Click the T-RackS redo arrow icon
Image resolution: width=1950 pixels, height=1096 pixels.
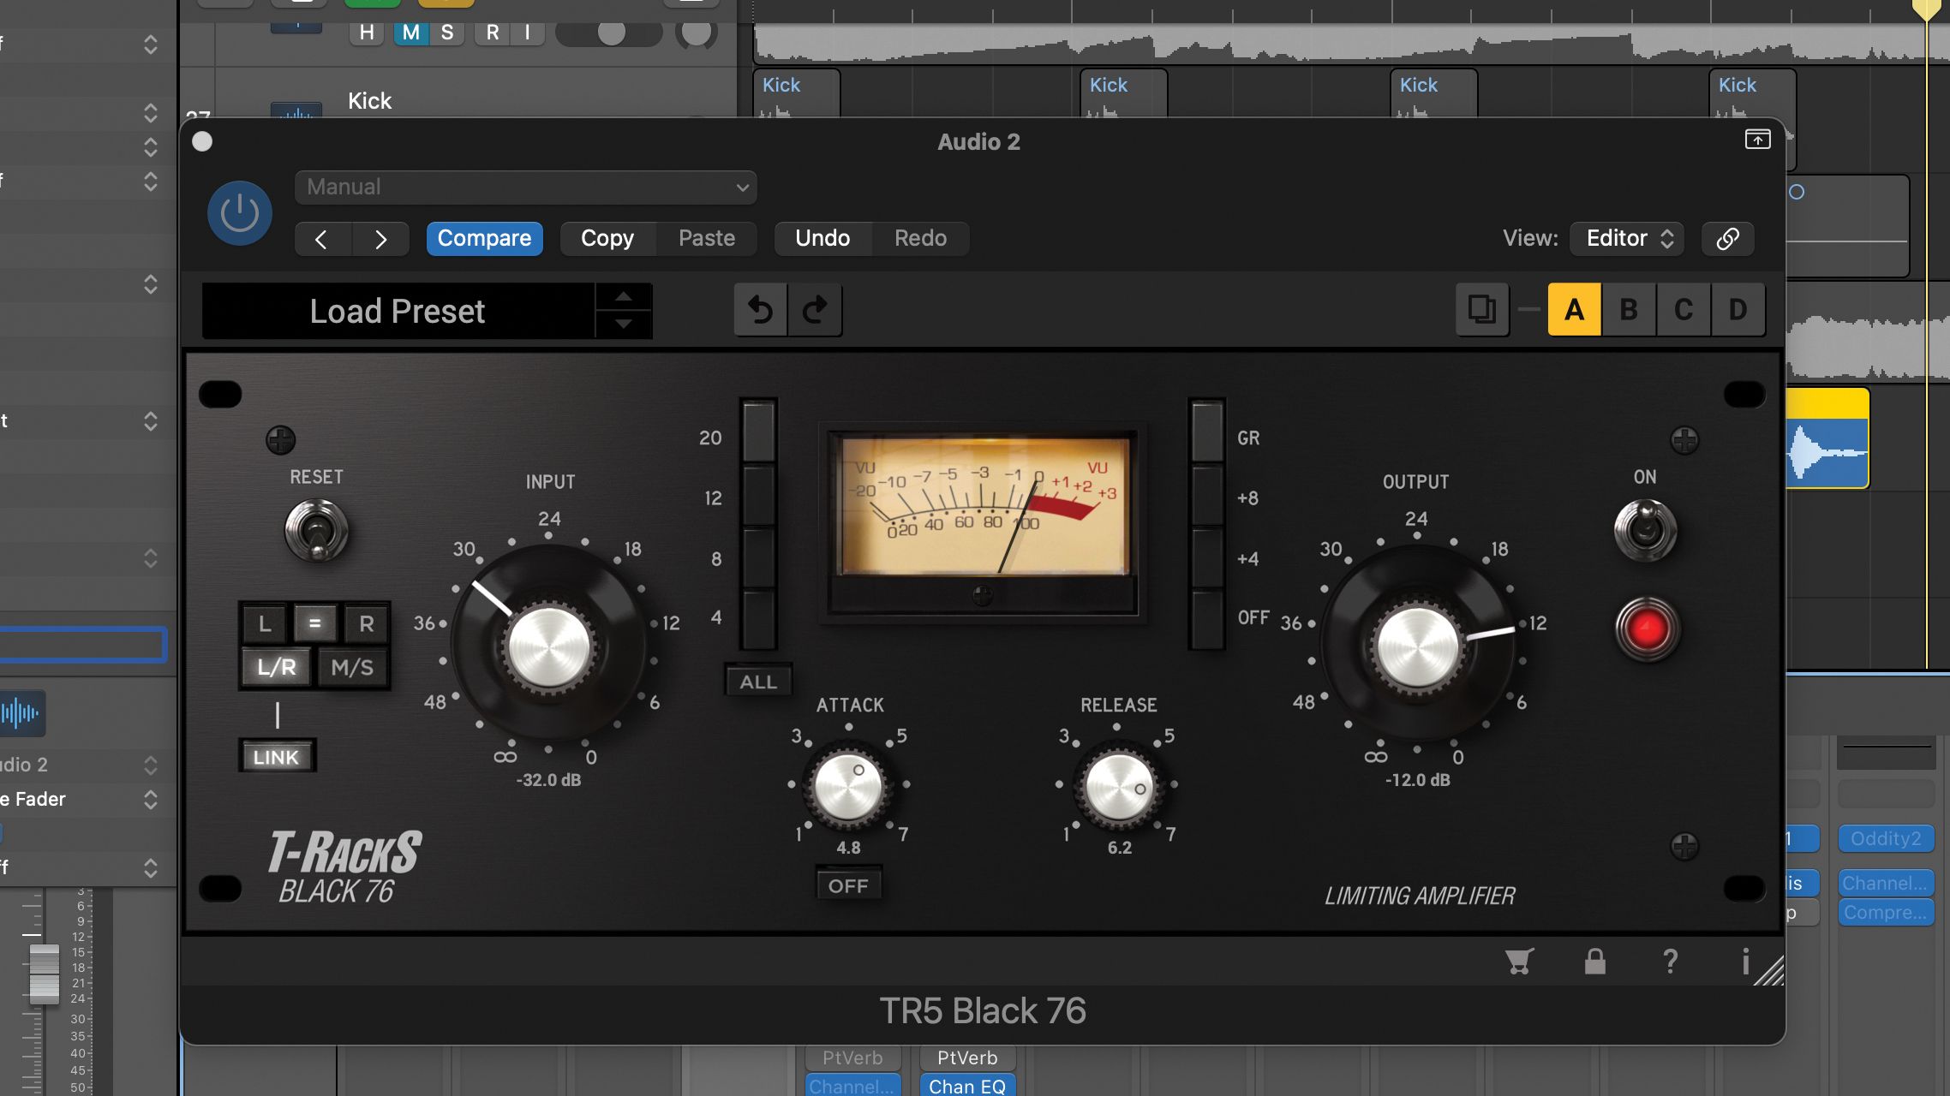click(815, 309)
